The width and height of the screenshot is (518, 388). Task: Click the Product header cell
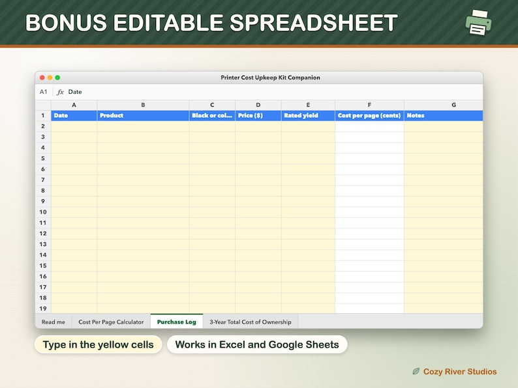(x=143, y=116)
